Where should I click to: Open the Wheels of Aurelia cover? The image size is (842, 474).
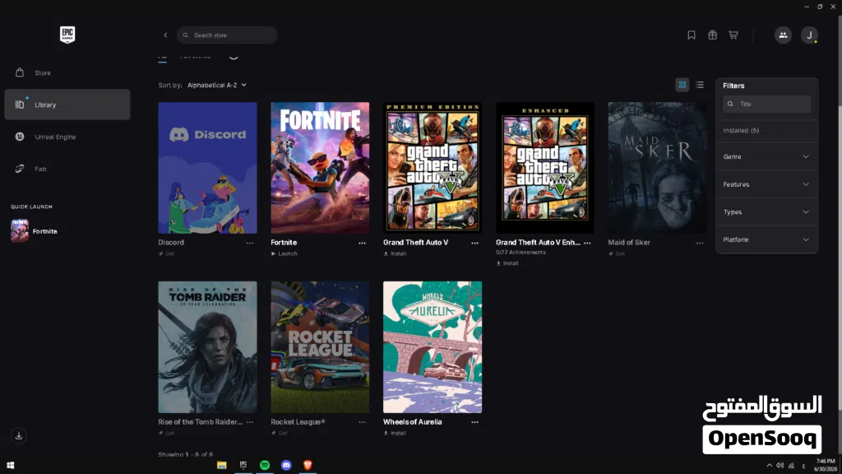(433, 347)
